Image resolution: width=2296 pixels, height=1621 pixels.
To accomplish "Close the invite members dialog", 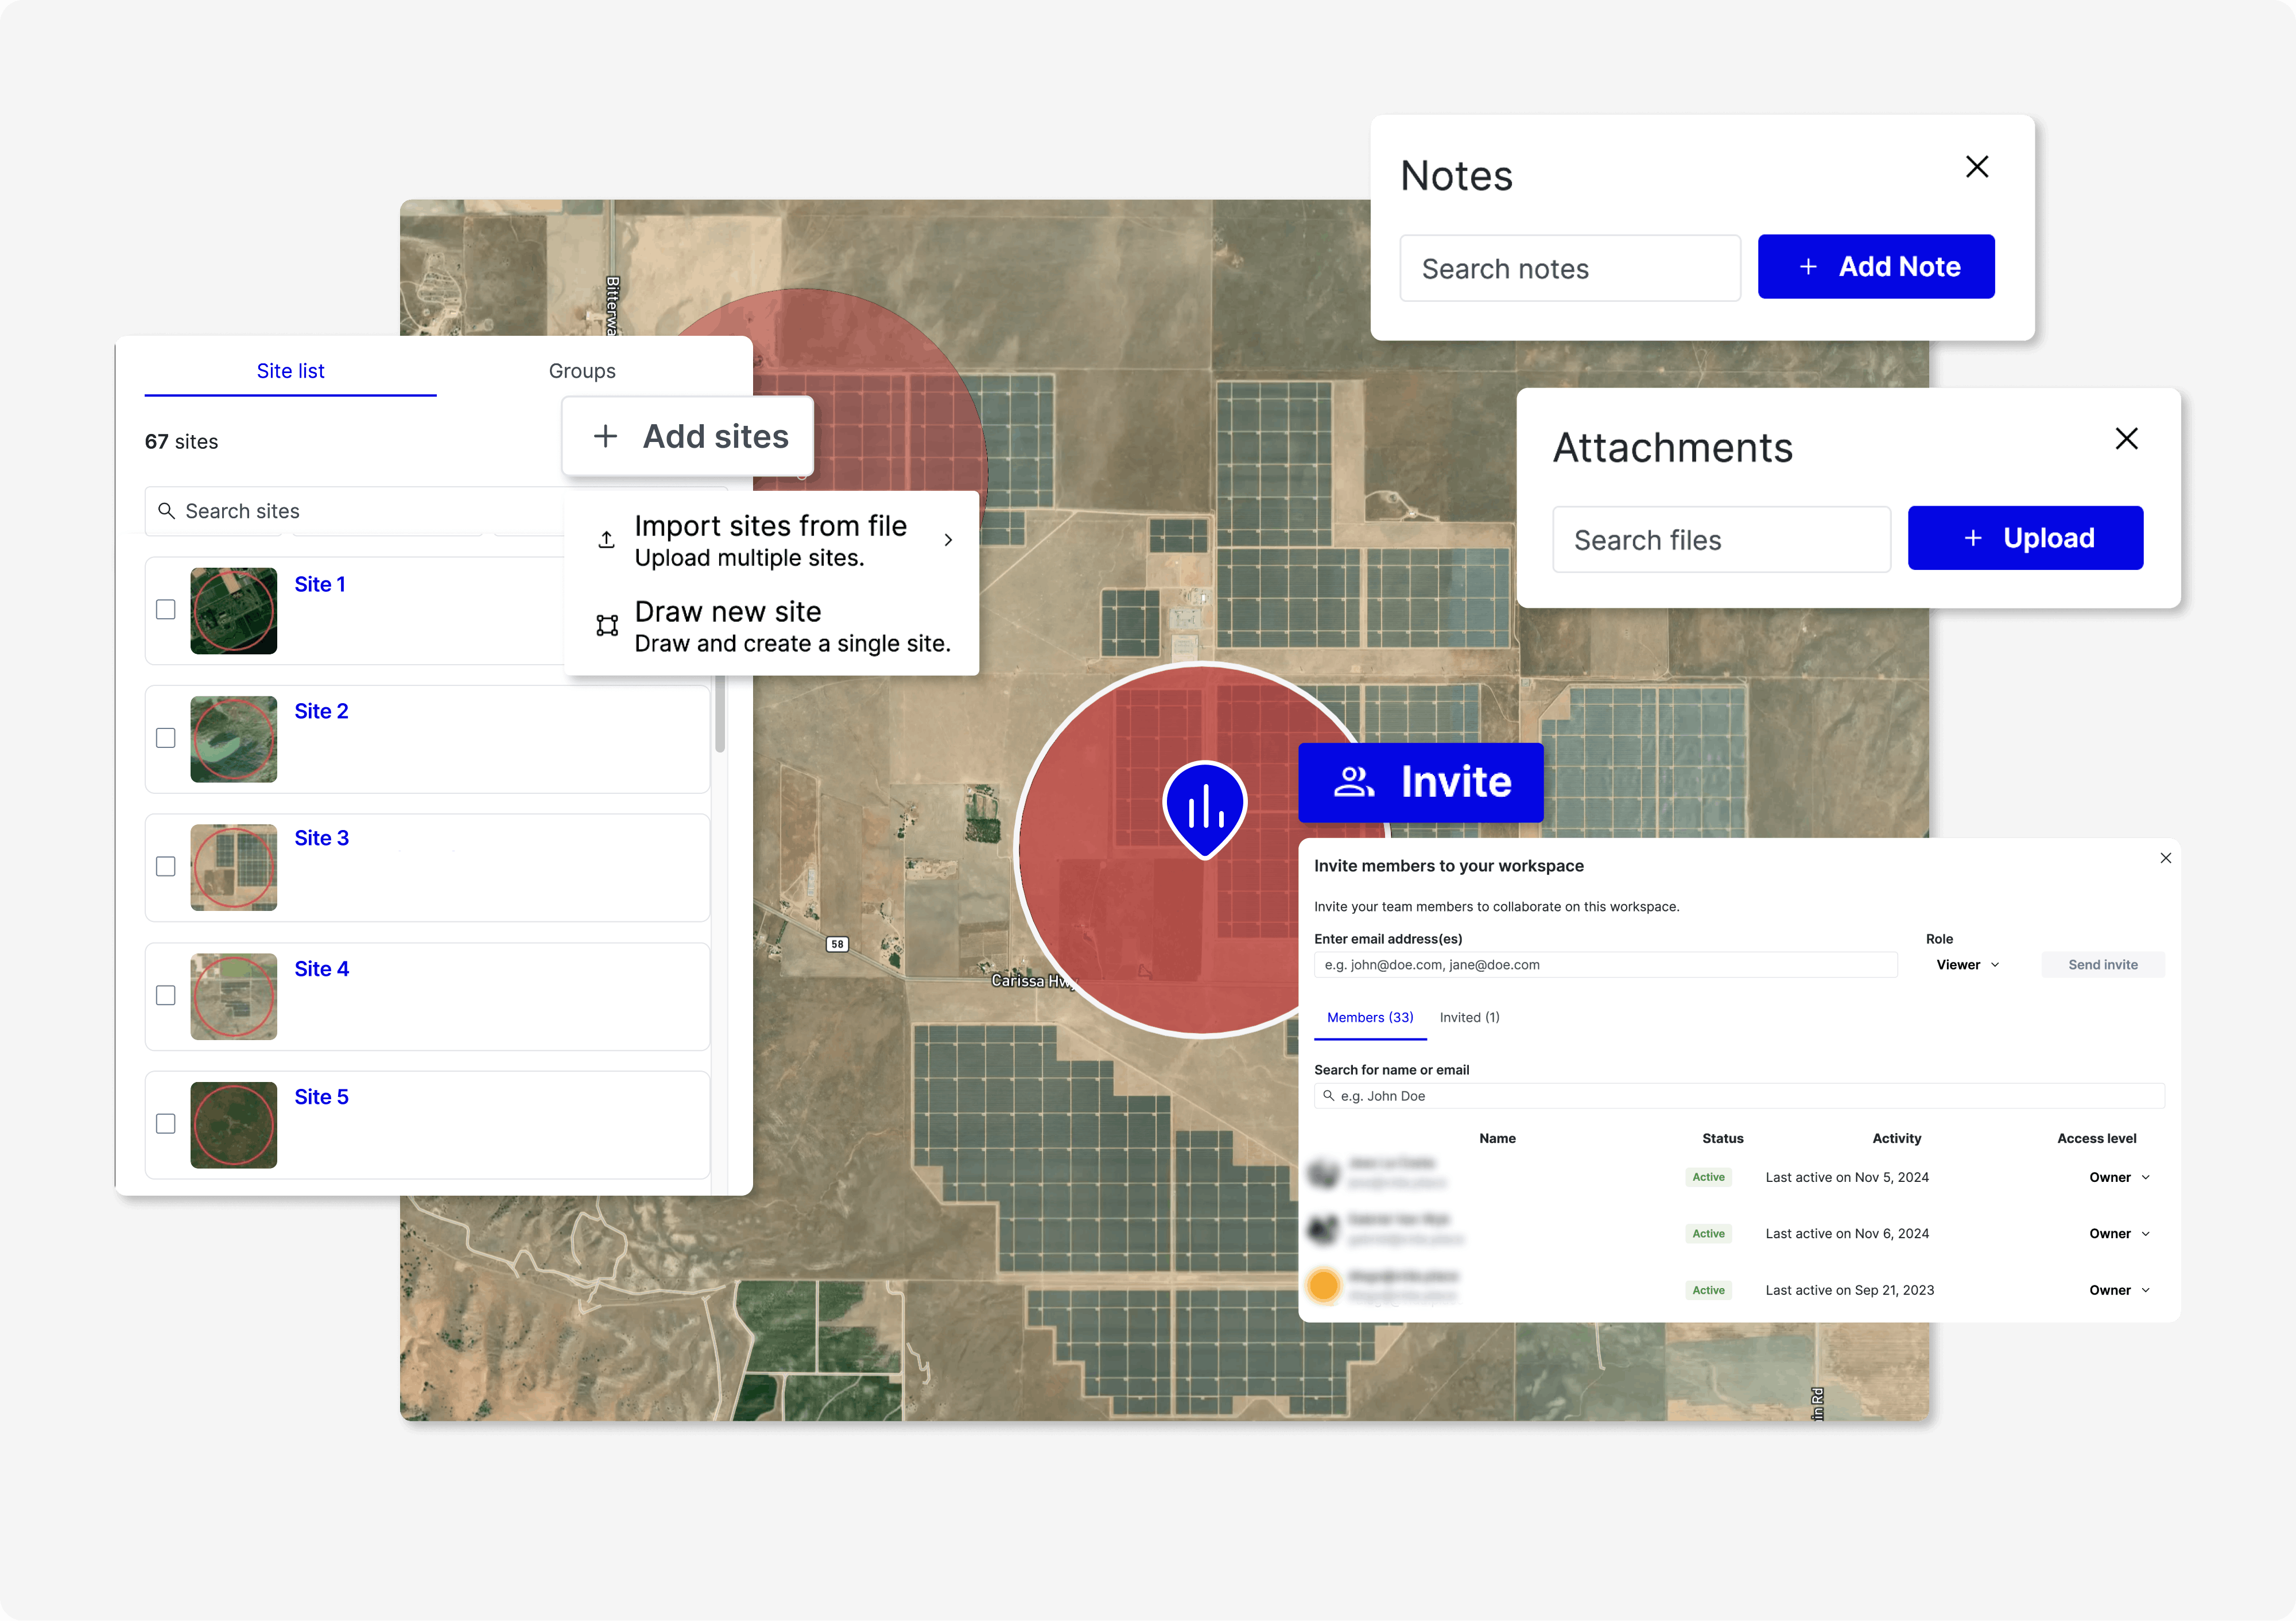I will click(2165, 858).
